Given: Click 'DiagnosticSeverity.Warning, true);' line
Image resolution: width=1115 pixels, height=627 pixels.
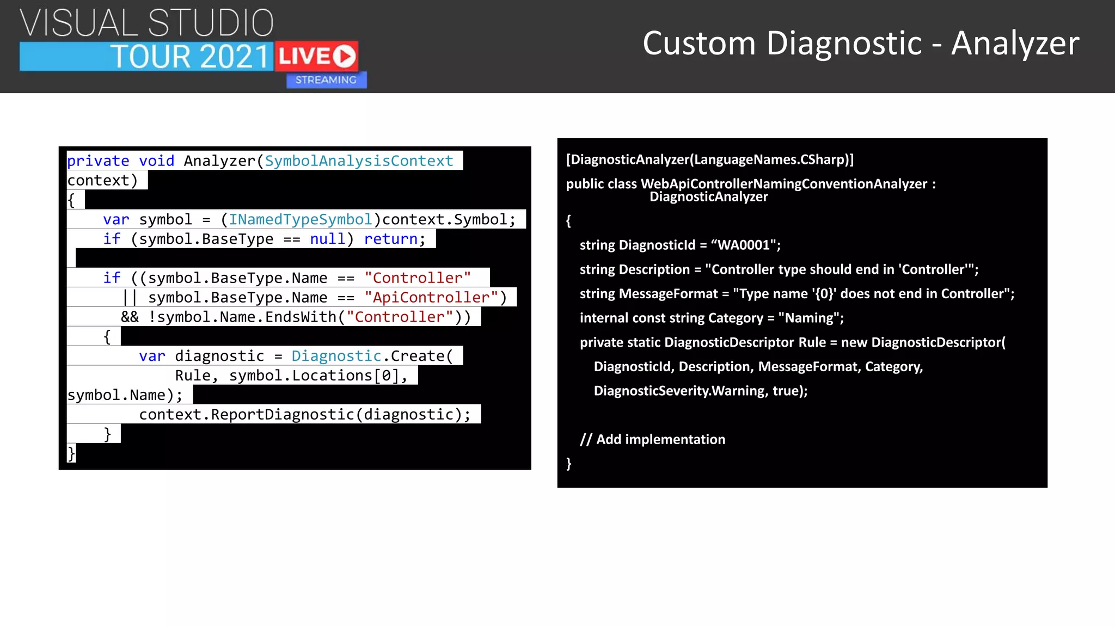Looking at the screenshot, I should [x=701, y=391].
